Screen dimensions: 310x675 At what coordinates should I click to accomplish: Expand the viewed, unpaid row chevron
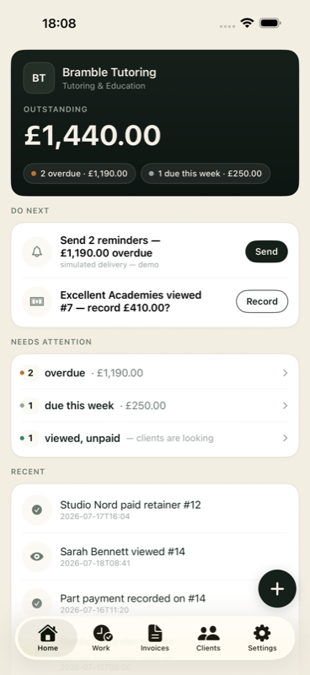[285, 438]
